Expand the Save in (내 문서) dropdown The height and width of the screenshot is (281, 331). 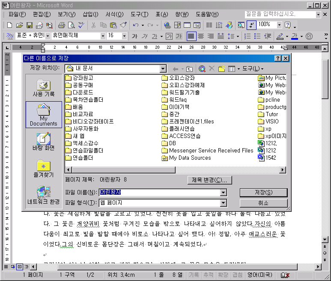tap(163, 69)
